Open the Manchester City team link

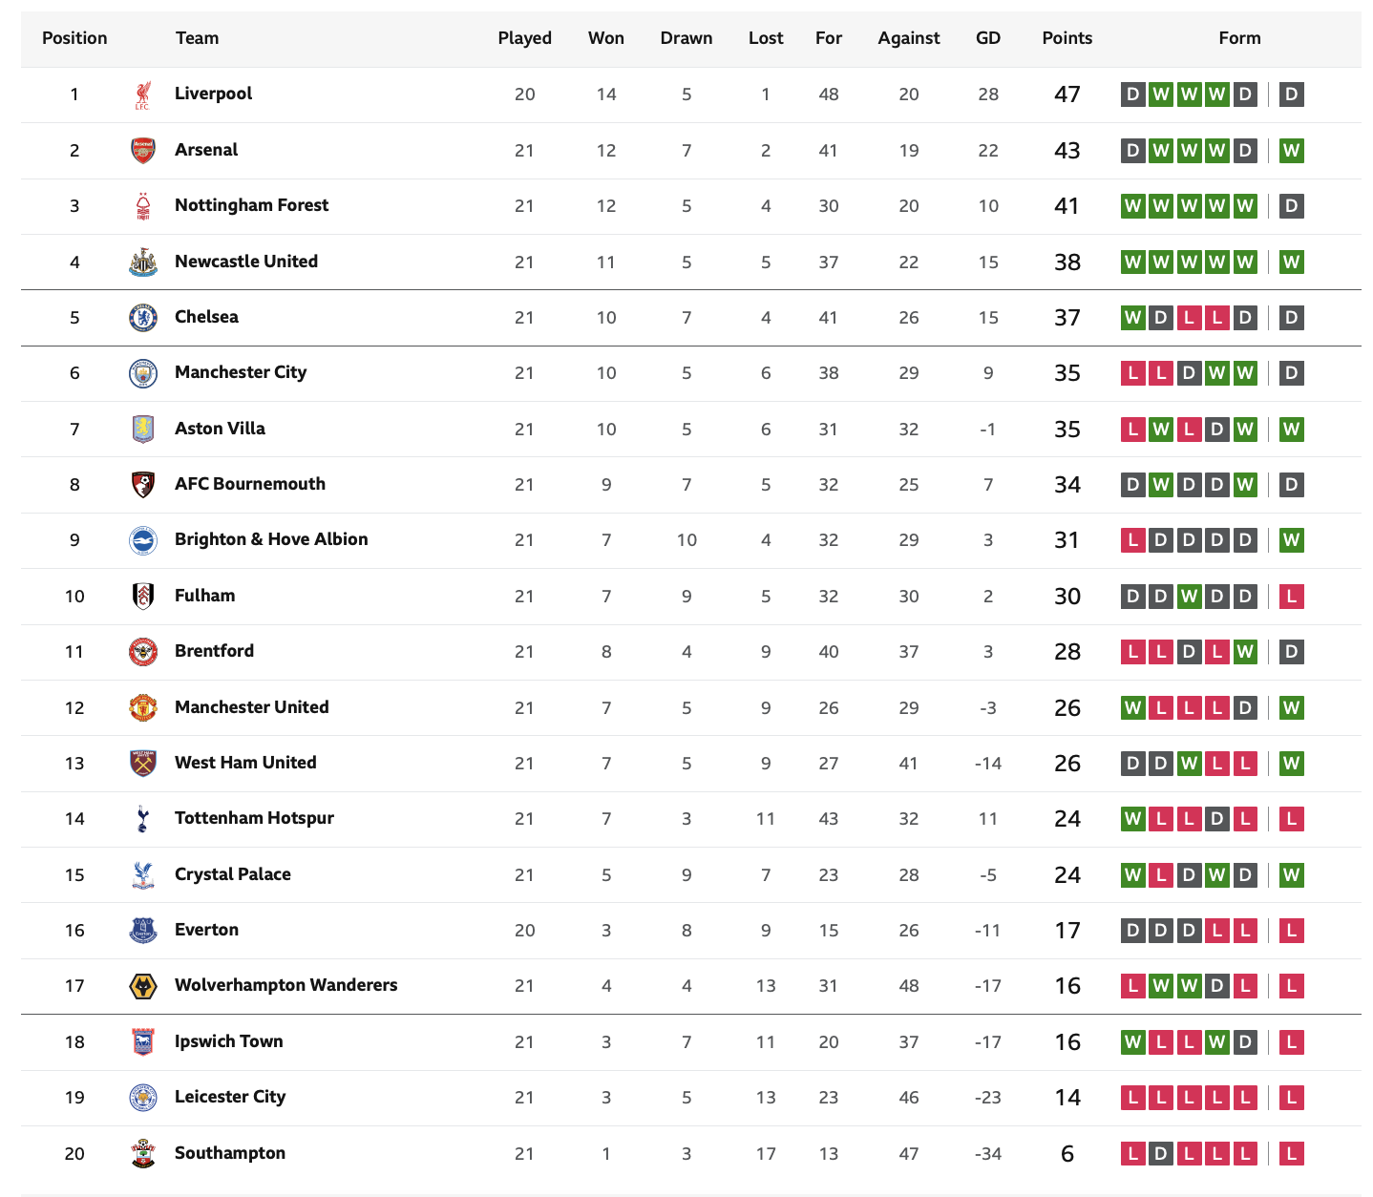(241, 372)
